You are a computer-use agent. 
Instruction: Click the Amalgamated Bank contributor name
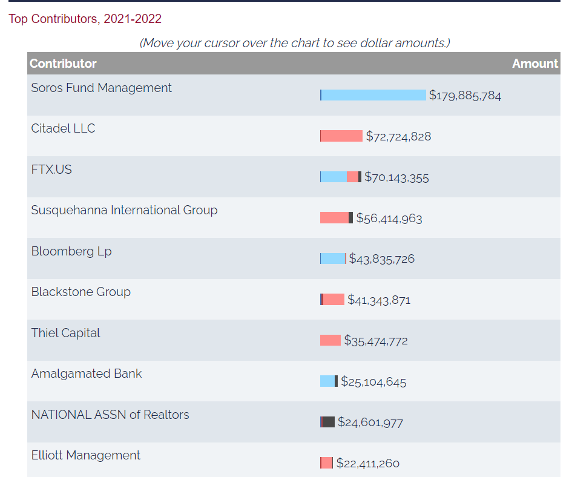[x=87, y=373]
